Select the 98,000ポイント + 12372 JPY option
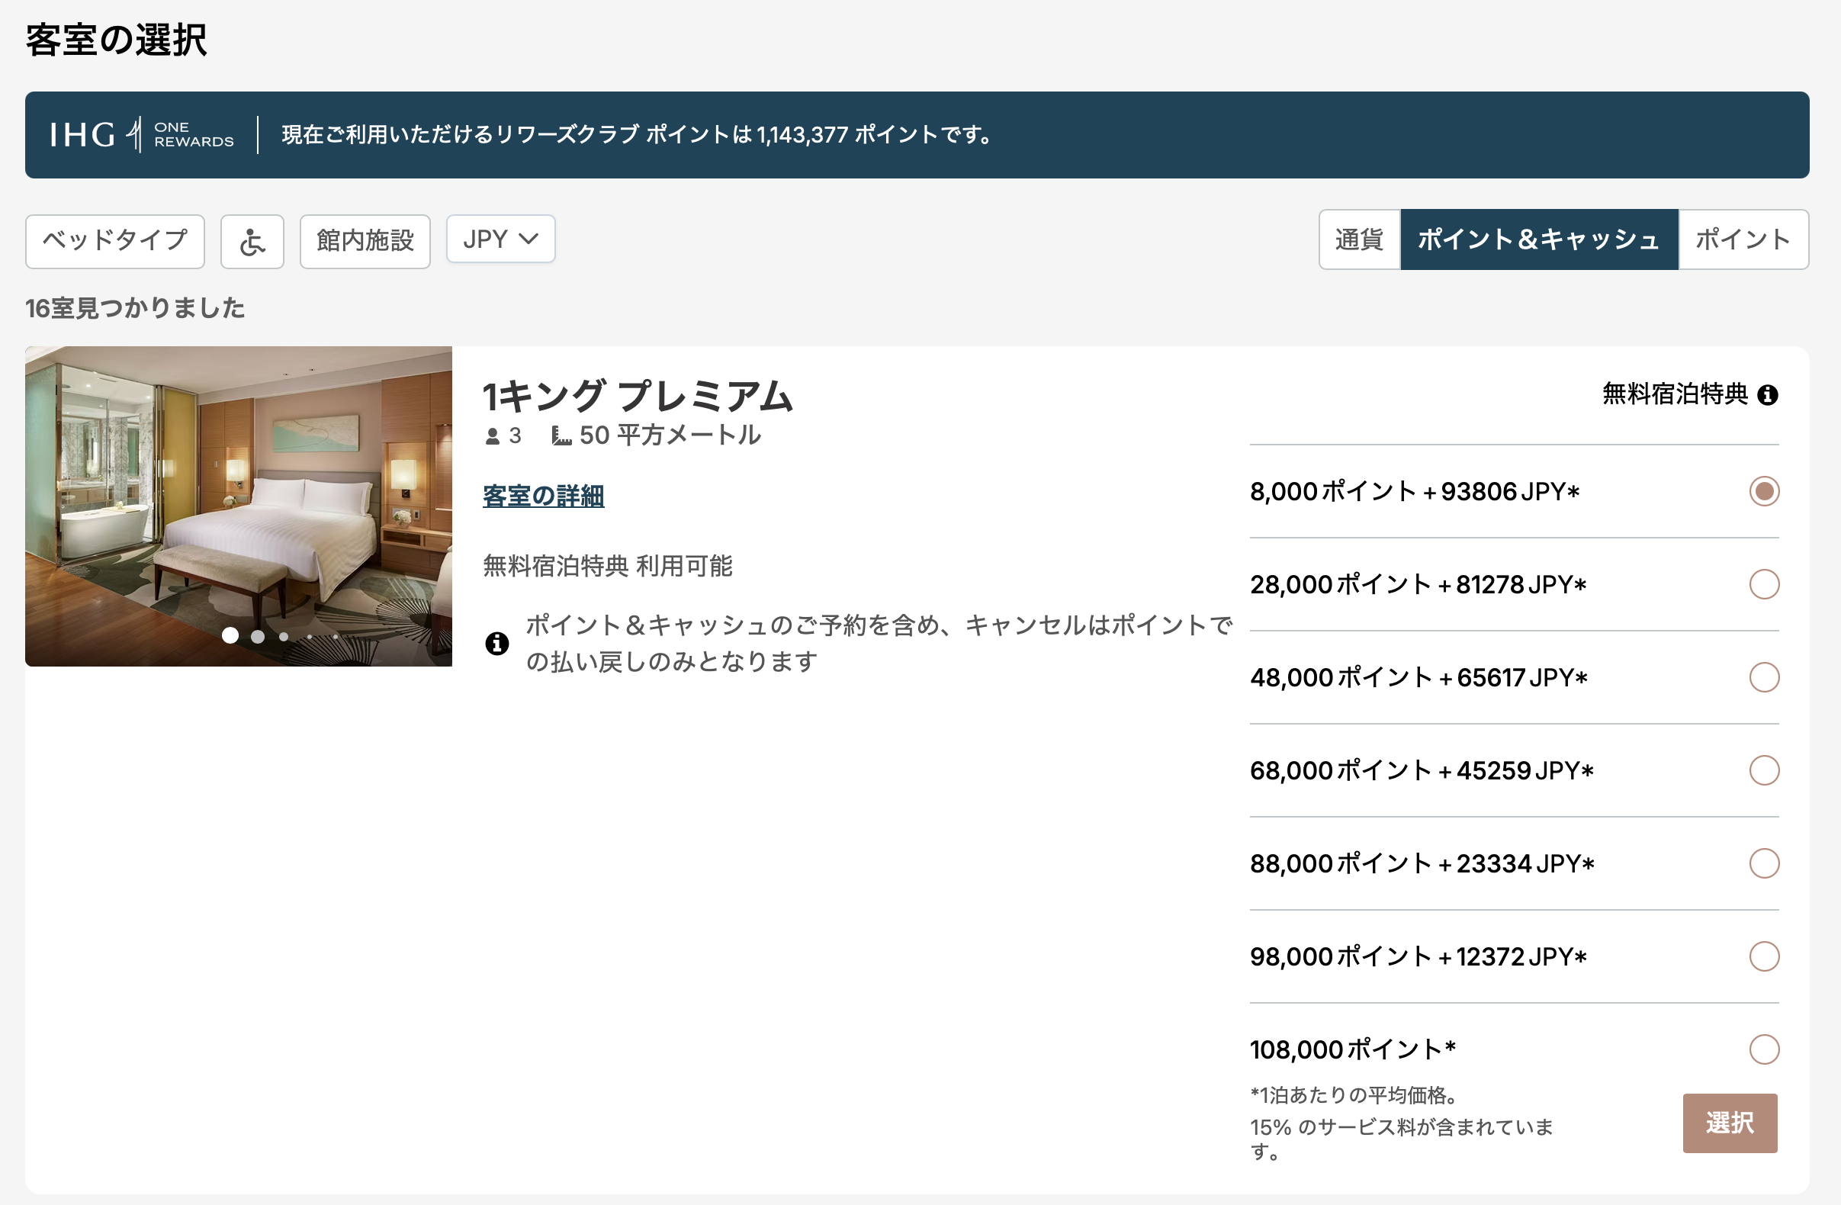 (1764, 956)
